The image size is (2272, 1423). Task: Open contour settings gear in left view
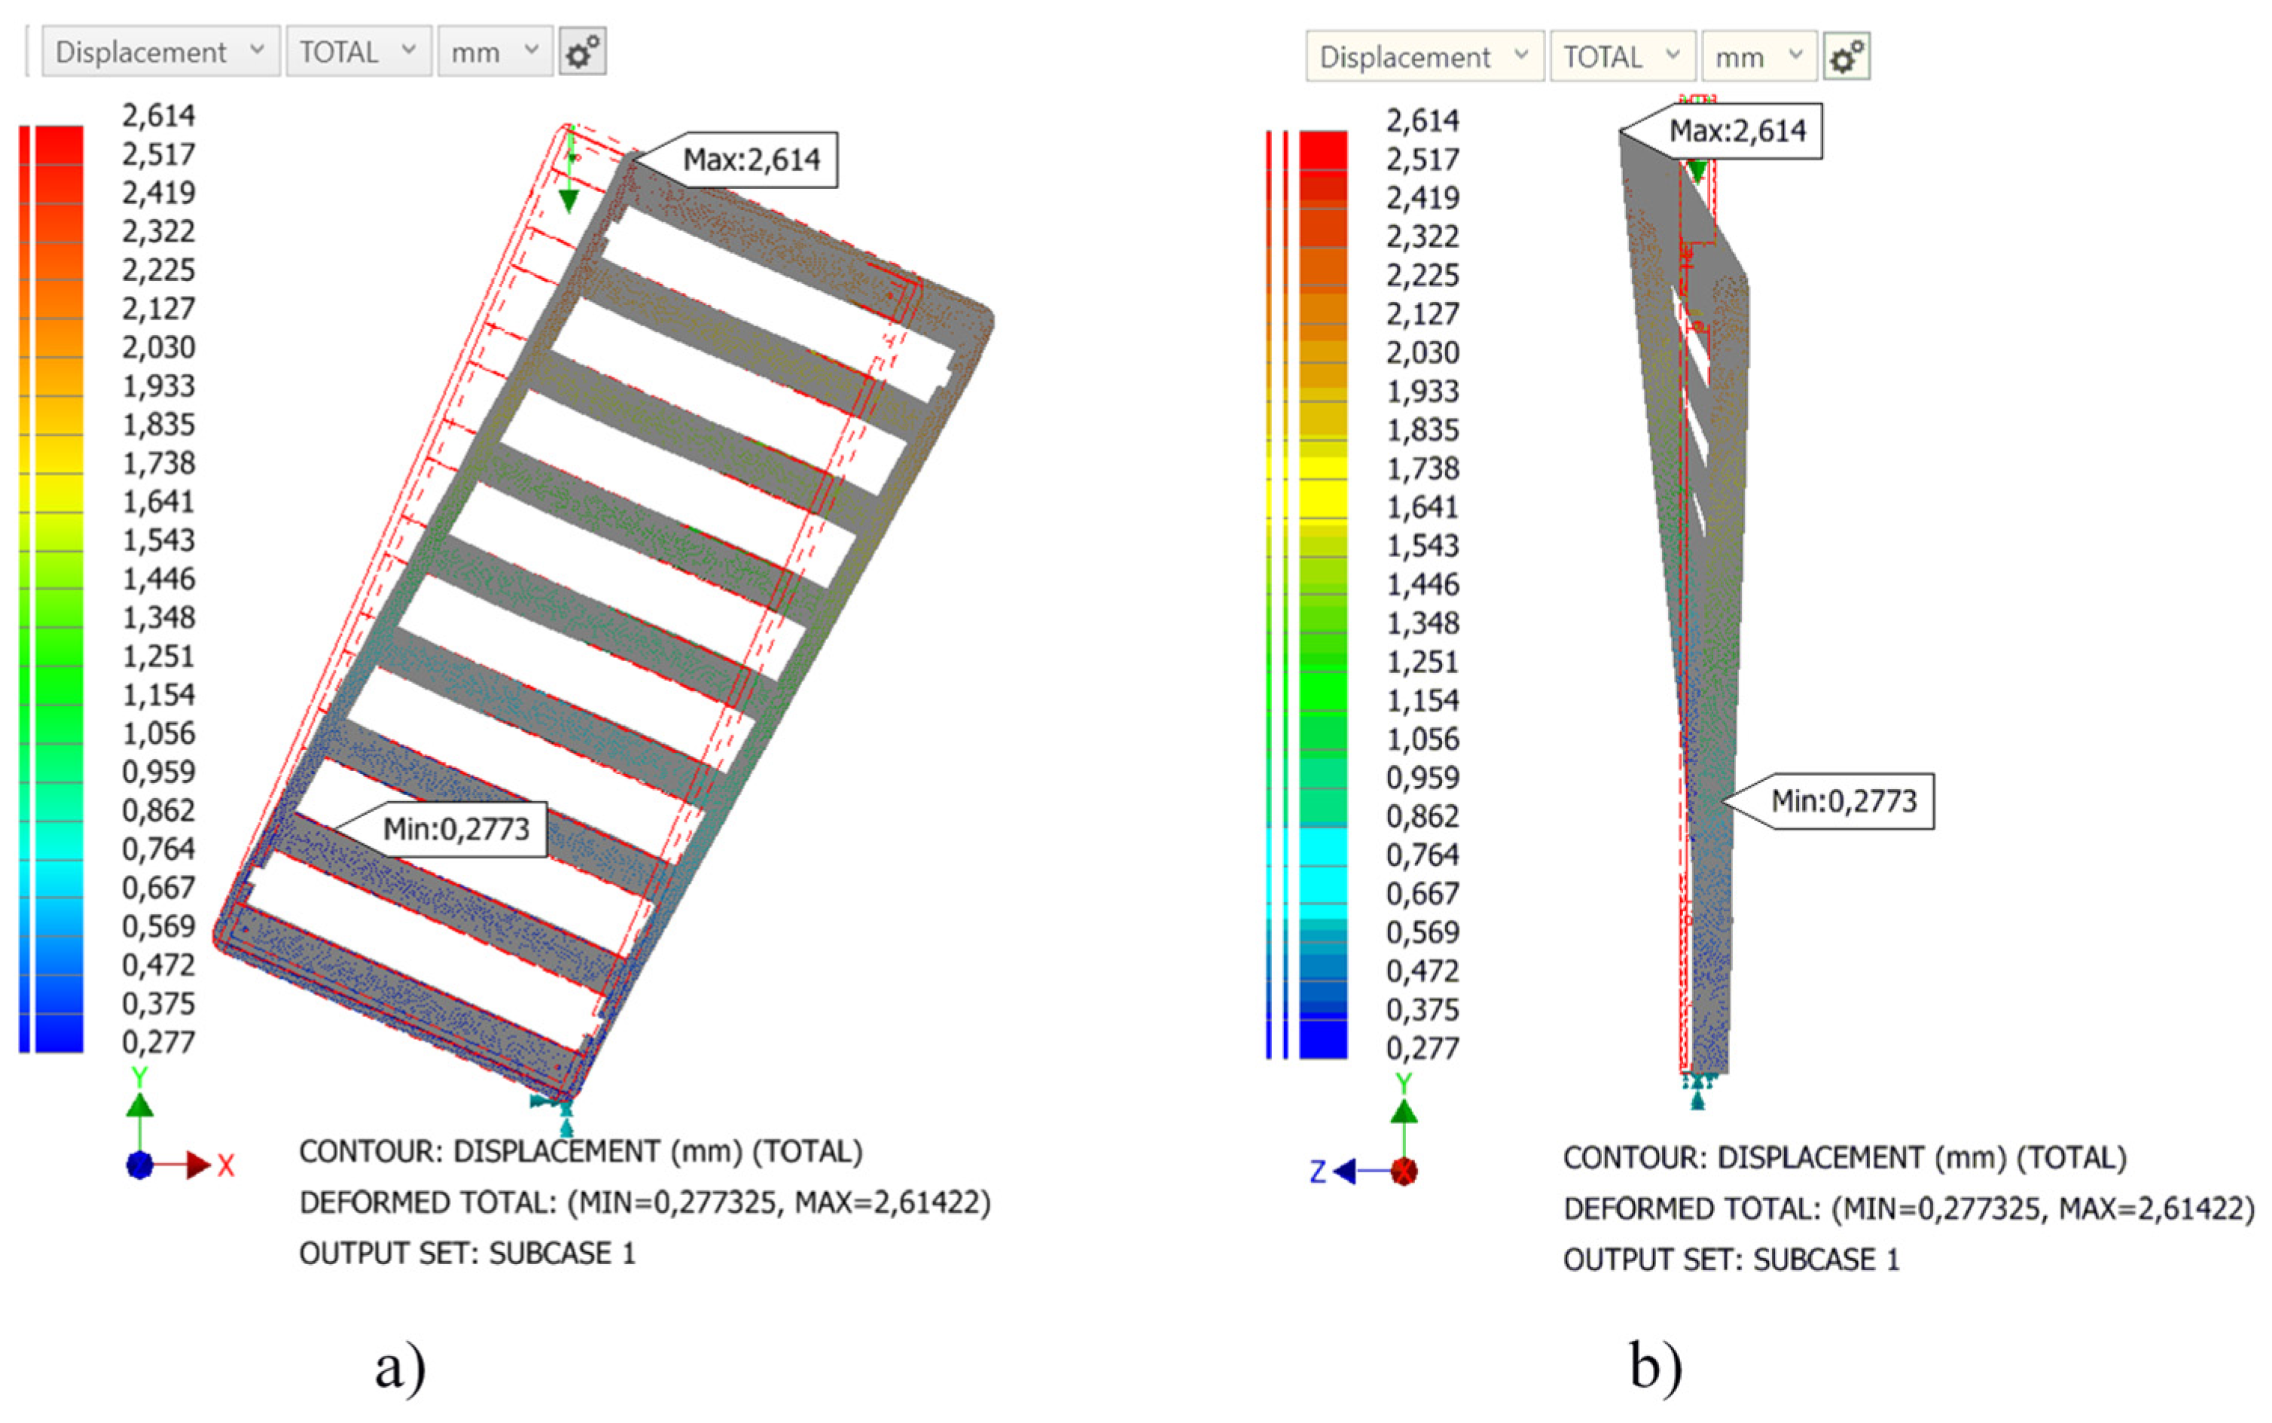click(x=581, y=52)
